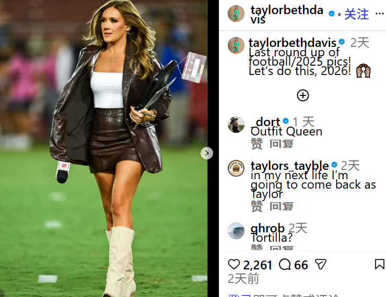The image size is (386, 297).
Task: Open the qhrob commenter username
Action: point(267,228)
